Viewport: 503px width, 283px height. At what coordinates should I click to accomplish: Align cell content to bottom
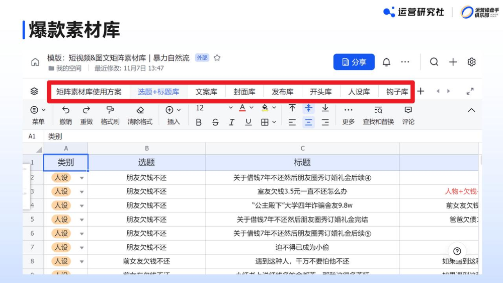click(x=325, y=108)
